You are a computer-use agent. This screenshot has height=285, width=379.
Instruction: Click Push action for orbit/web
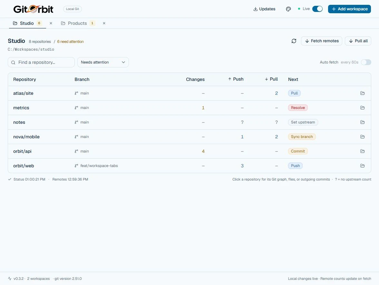click(x=295, y=166)
